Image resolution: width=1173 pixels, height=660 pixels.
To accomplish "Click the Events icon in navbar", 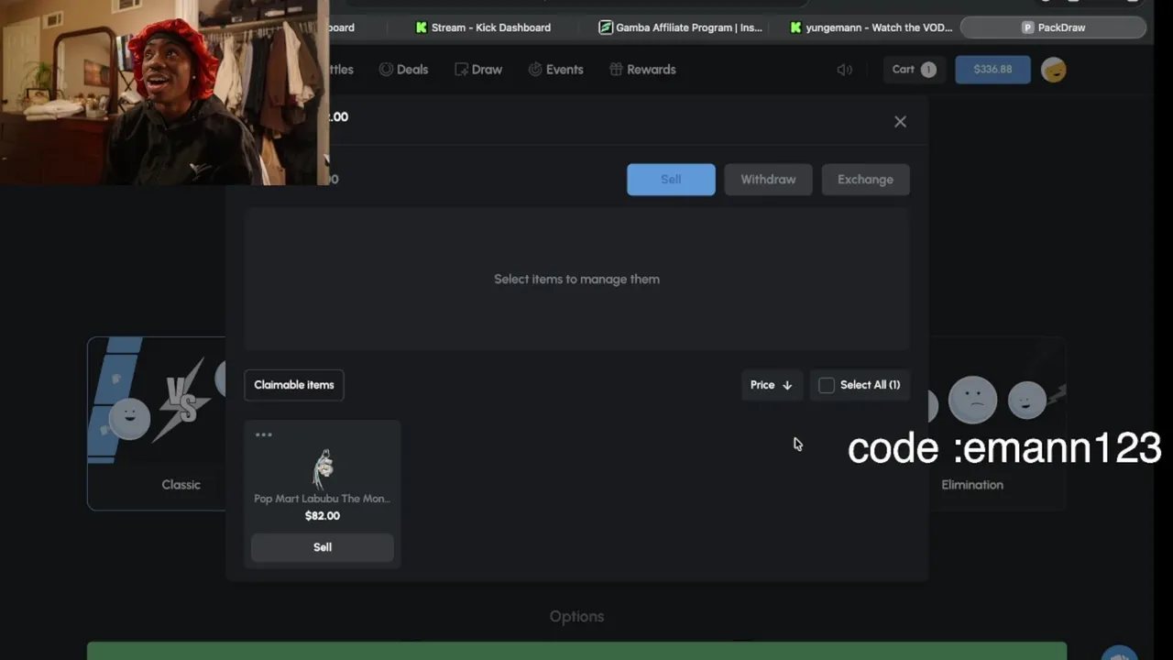I will tap(535, 70).
